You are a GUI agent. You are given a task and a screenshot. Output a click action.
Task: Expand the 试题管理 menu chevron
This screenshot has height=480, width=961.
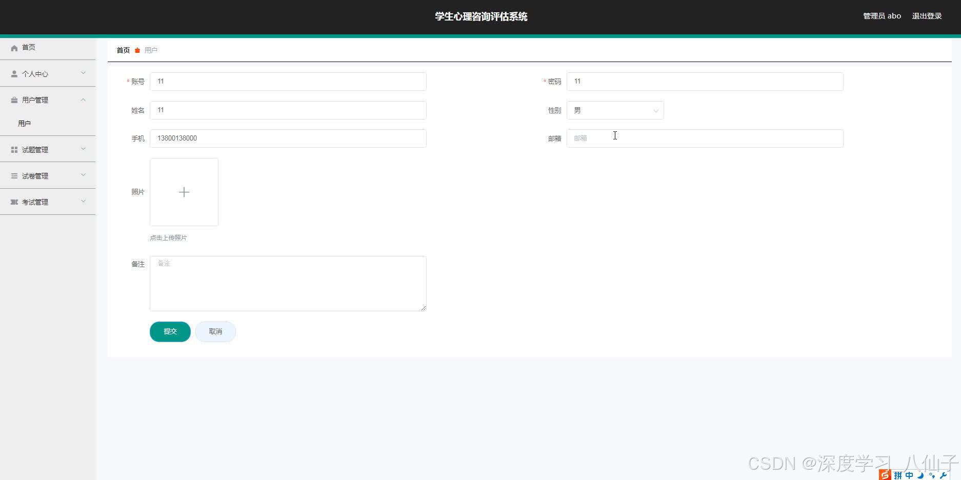click(83, 149)
